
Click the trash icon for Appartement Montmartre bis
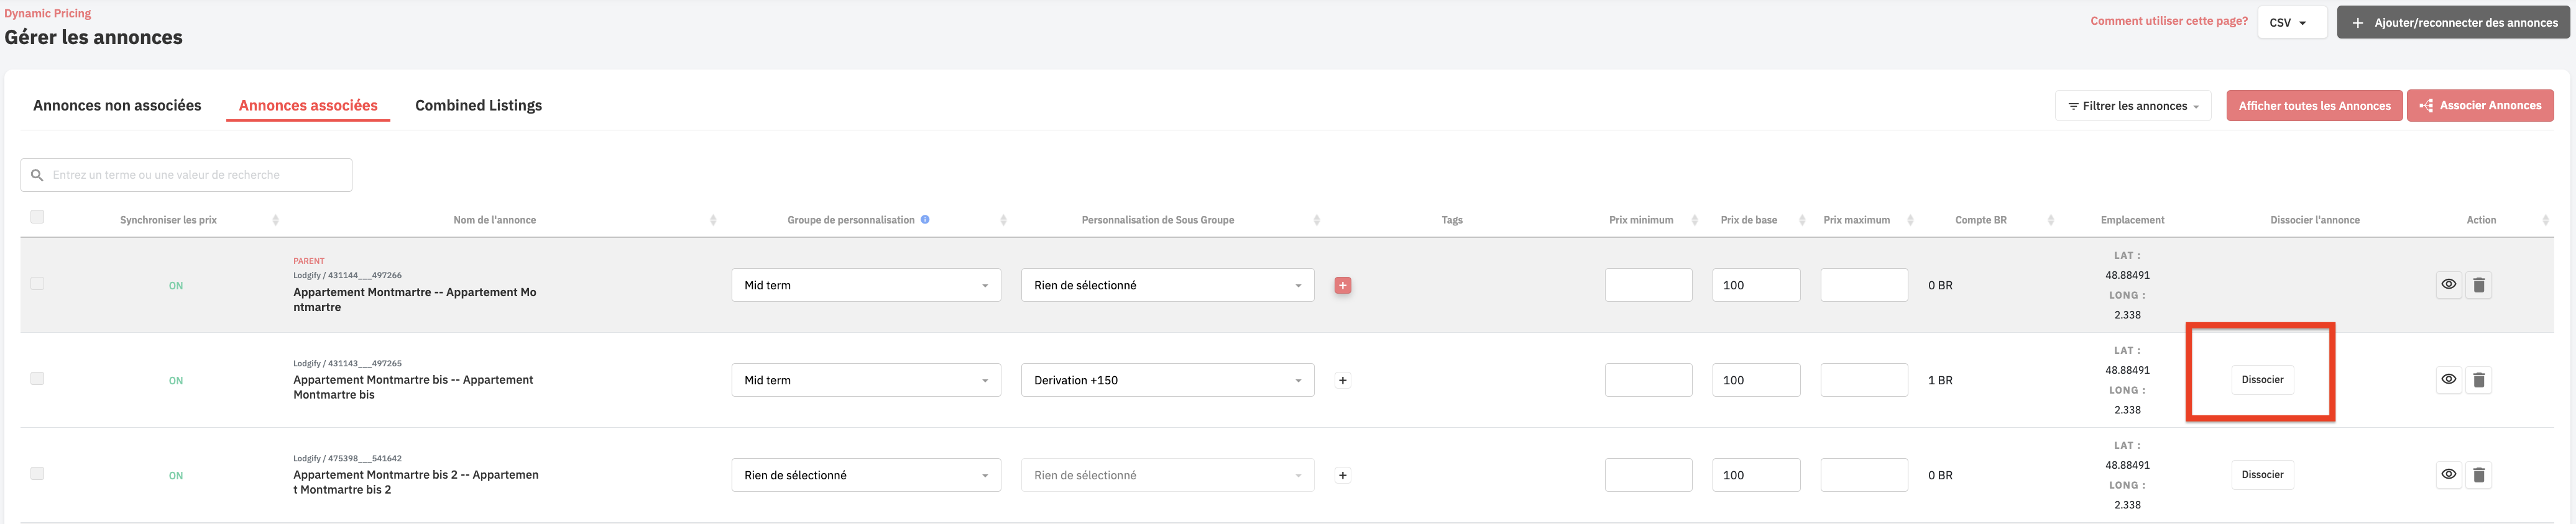click(x=2478, y=381)
